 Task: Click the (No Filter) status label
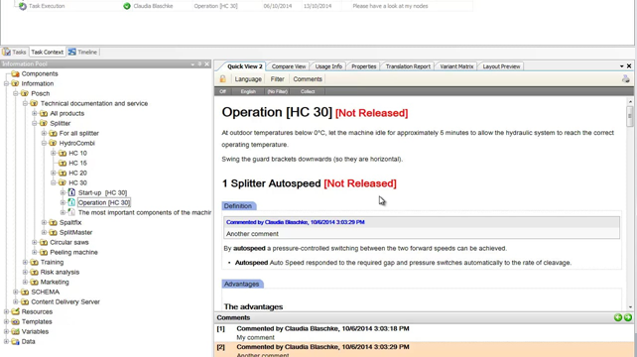click(x=278, y=91)
